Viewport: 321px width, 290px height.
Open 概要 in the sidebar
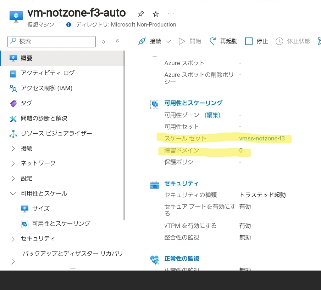tap(62, 58)
